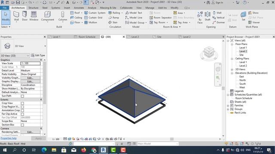Collapse the Floor Plans tree node
The width and height of the screenshot is (275, 154).
coord(232,44)
